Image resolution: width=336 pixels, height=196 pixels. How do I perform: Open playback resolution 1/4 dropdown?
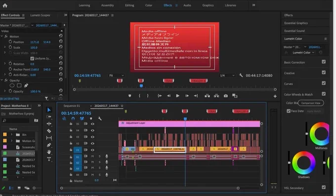coord(227,75)
